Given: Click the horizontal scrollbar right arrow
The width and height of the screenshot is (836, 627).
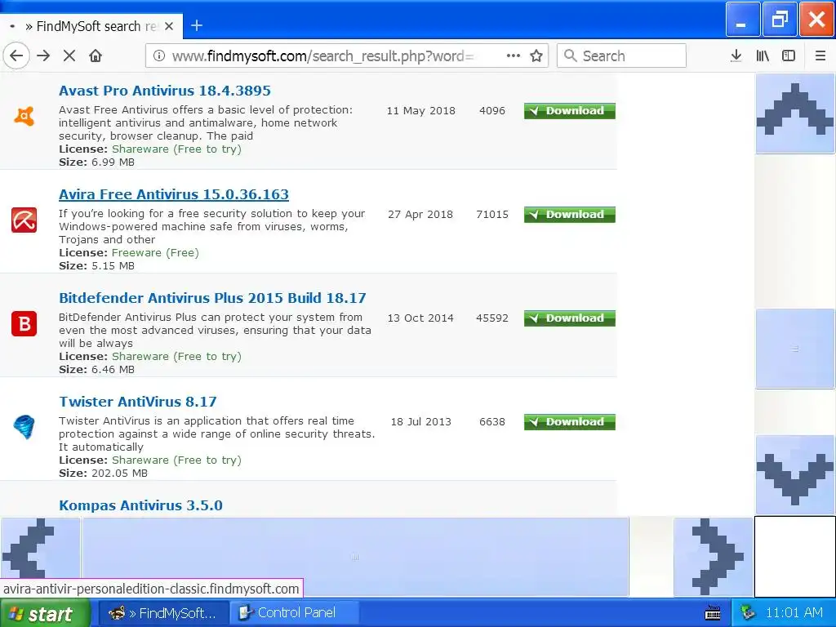Looking at the screenshot, I should point(714,557).
